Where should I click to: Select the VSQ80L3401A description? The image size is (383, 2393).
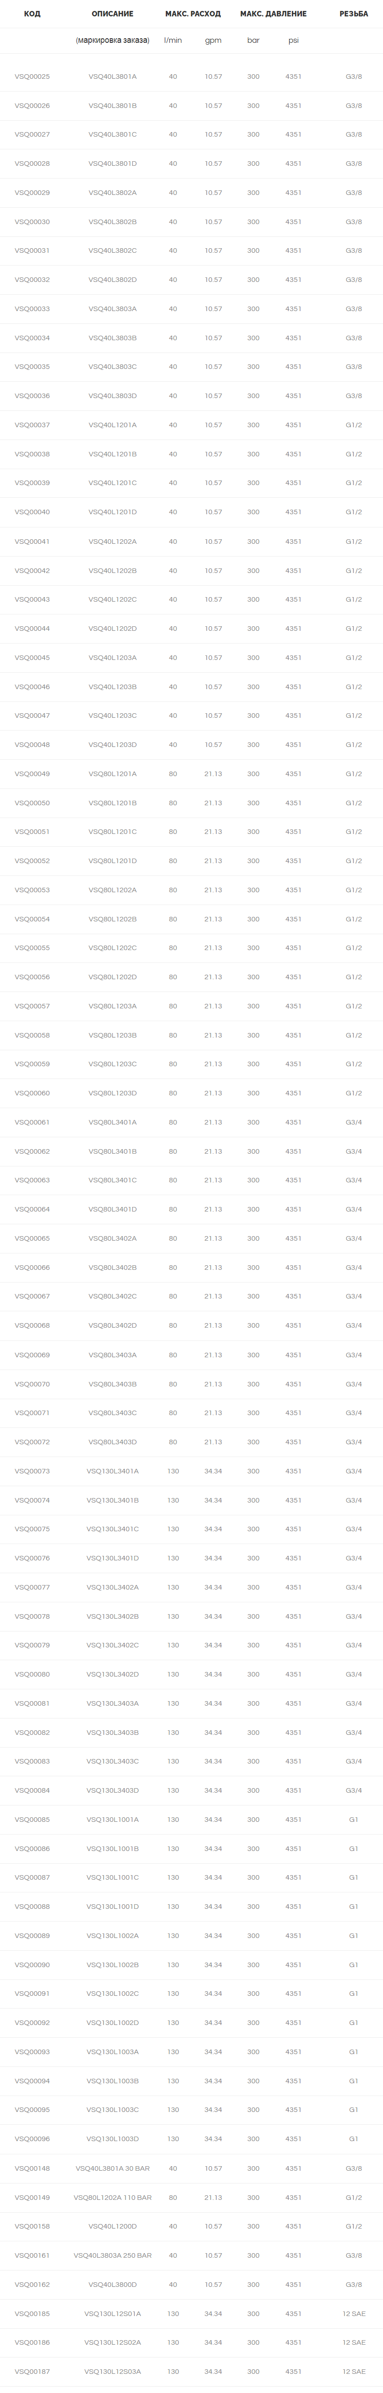point(112,1122)
